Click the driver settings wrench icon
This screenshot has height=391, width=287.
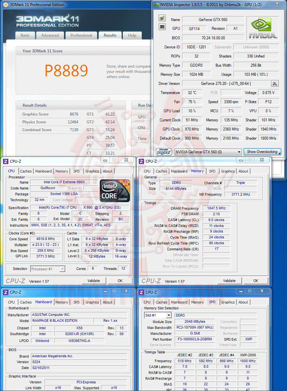coord(275,83)
